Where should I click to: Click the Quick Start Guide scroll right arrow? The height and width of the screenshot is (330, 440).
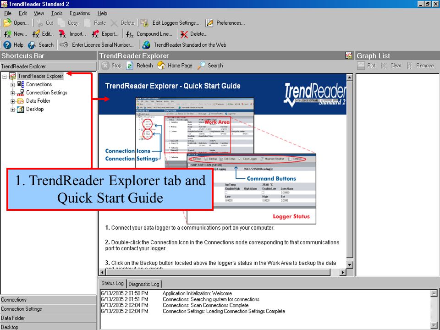(x=343, y=272)
